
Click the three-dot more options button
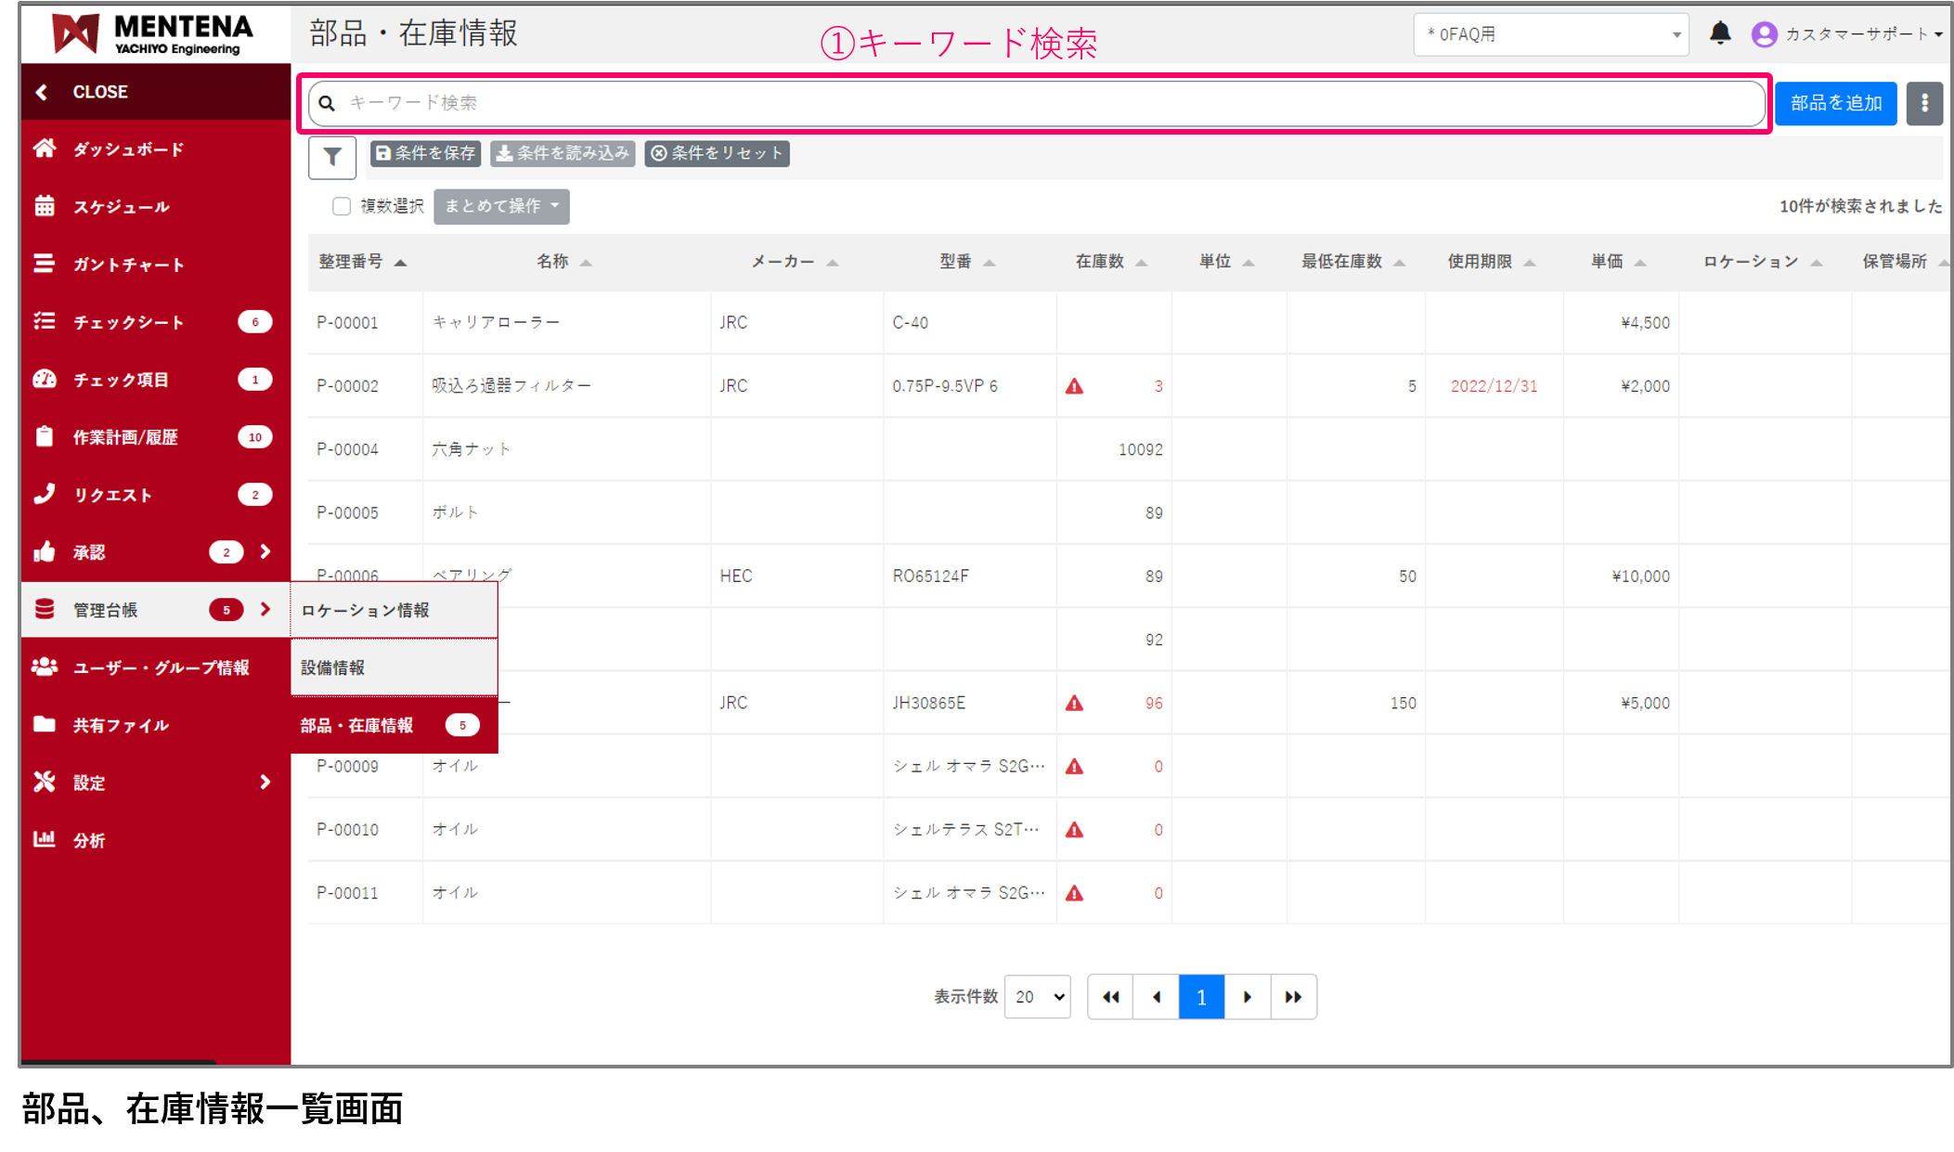(1923, 103)
